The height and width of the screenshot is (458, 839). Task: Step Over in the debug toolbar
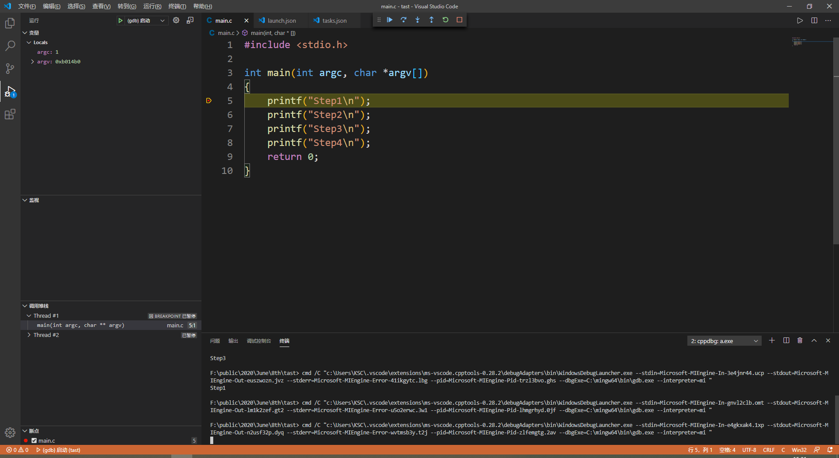coord(404,20)
